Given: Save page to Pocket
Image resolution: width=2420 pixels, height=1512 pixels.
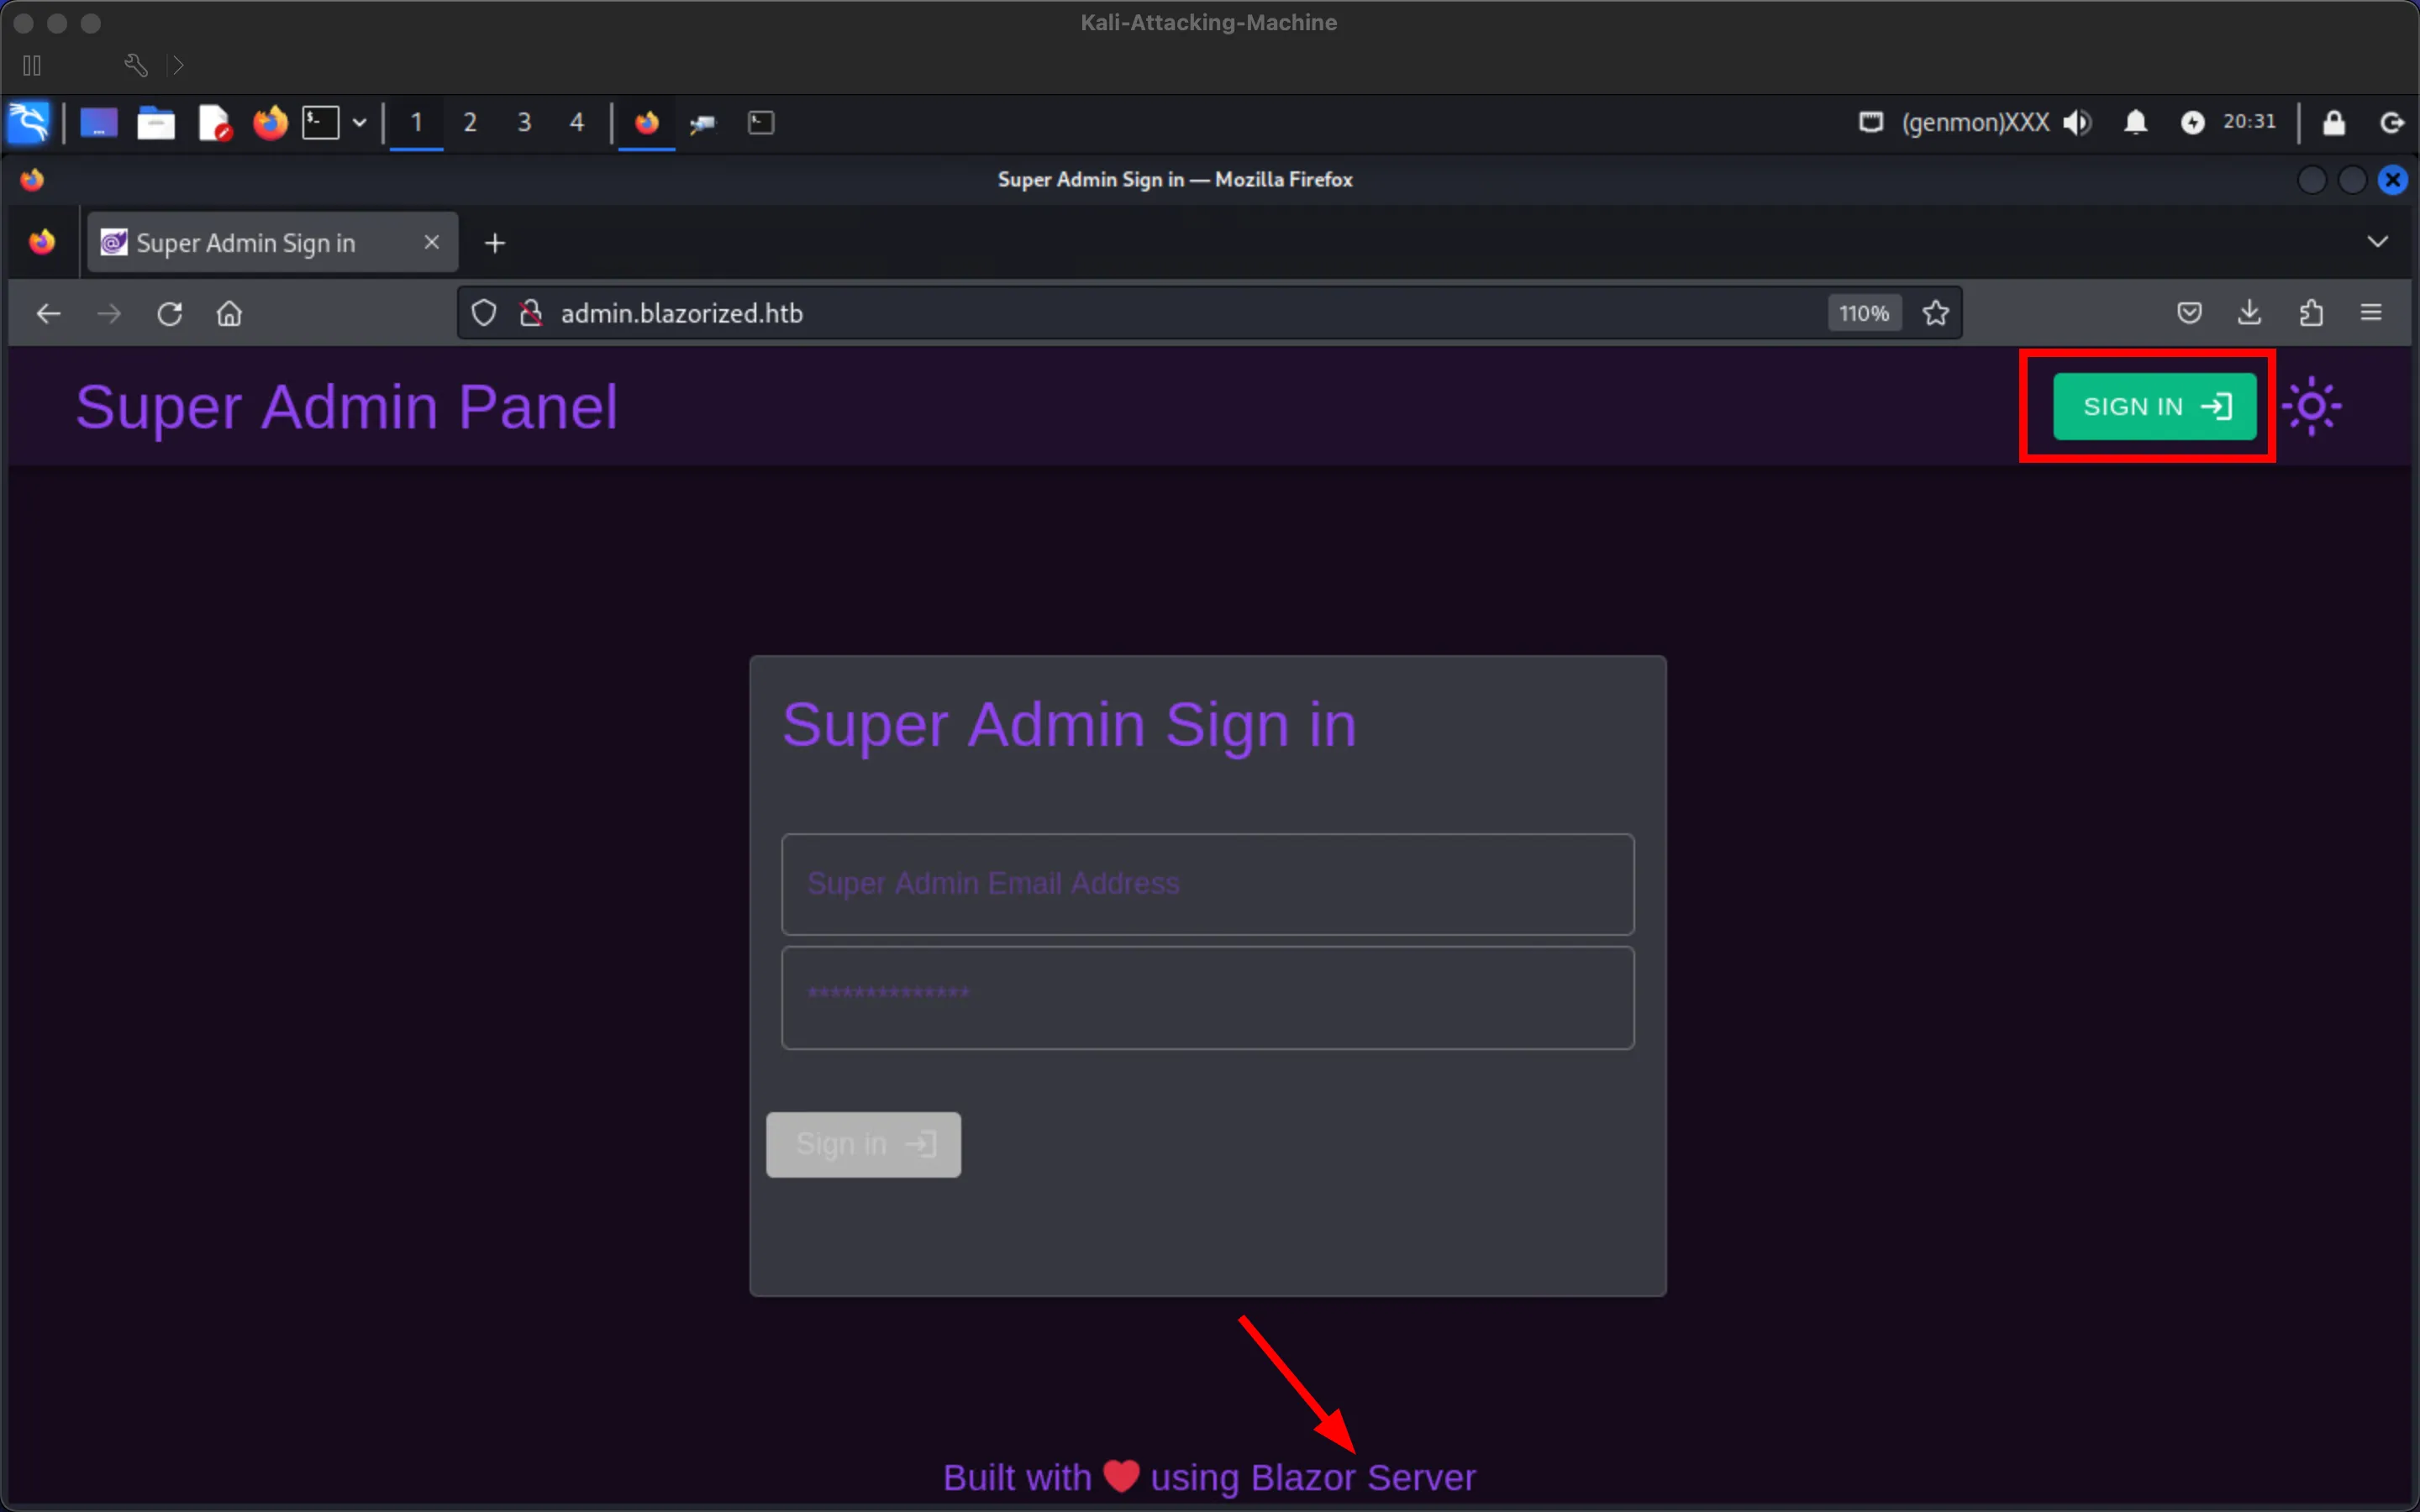Looking at the screenshot, I should click(x=2189, y=313).
